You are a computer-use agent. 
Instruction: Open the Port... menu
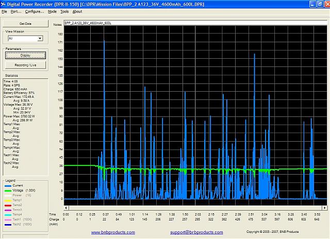(x=15, y=11)
